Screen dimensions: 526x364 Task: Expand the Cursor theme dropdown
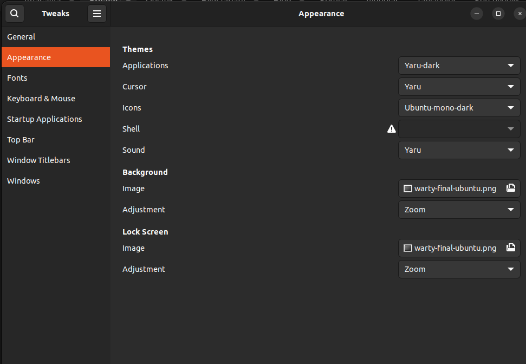tap(459, 87)
